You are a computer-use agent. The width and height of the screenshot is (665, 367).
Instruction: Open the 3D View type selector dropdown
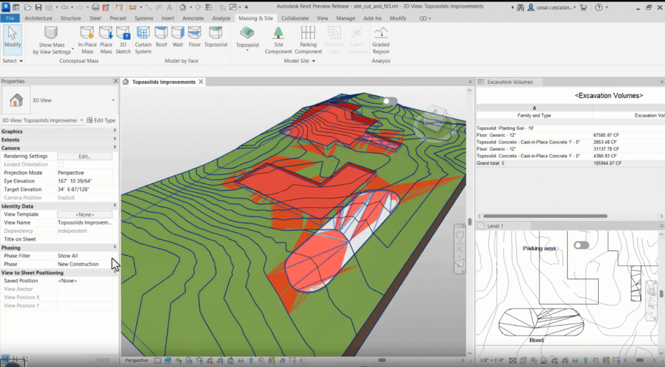coord(113,101)
